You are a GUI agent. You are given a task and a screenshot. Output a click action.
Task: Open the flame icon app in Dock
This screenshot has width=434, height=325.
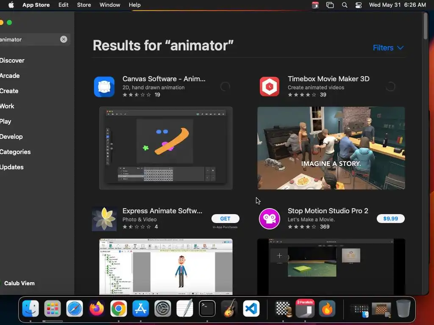click(327, 308)
